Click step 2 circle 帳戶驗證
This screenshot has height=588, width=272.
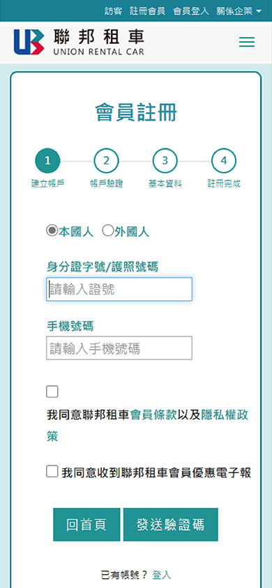click(x=106, y=161)
